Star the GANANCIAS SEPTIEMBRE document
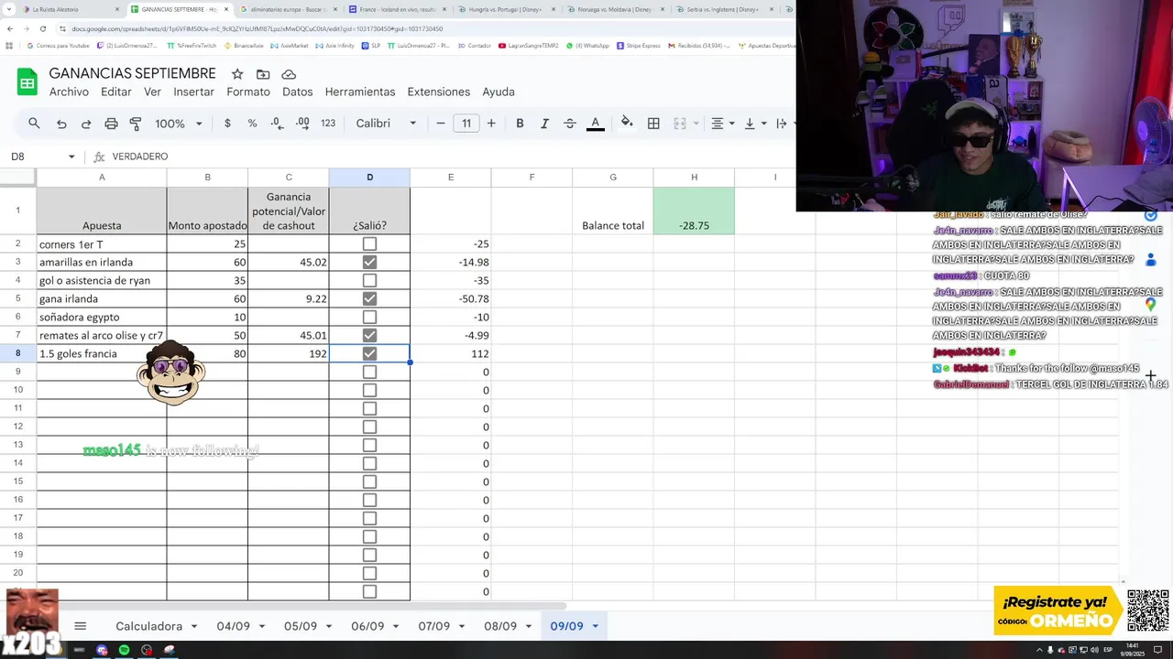Screen dimensions: 1173x659 click(x=237, y=74)
